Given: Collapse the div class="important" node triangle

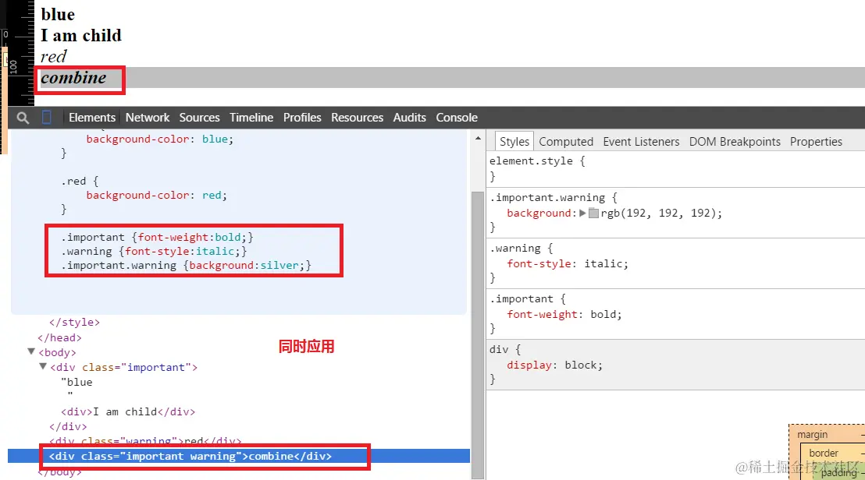Looking at the screenshot, I should pos(43,366).
